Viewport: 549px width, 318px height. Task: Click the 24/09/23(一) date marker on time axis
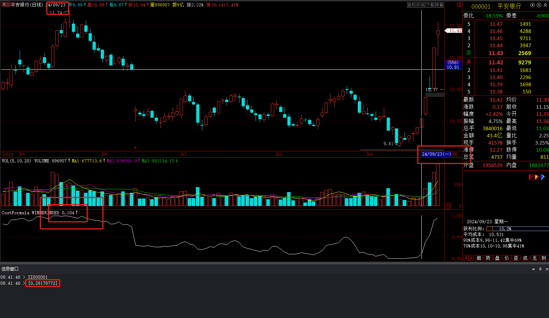click(x=436, y=154)
